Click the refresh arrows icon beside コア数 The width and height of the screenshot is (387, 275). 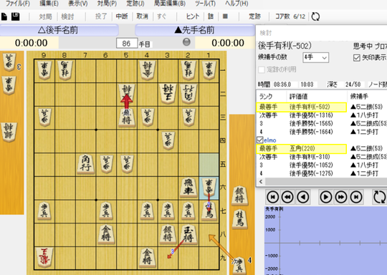tap(315, 16)
